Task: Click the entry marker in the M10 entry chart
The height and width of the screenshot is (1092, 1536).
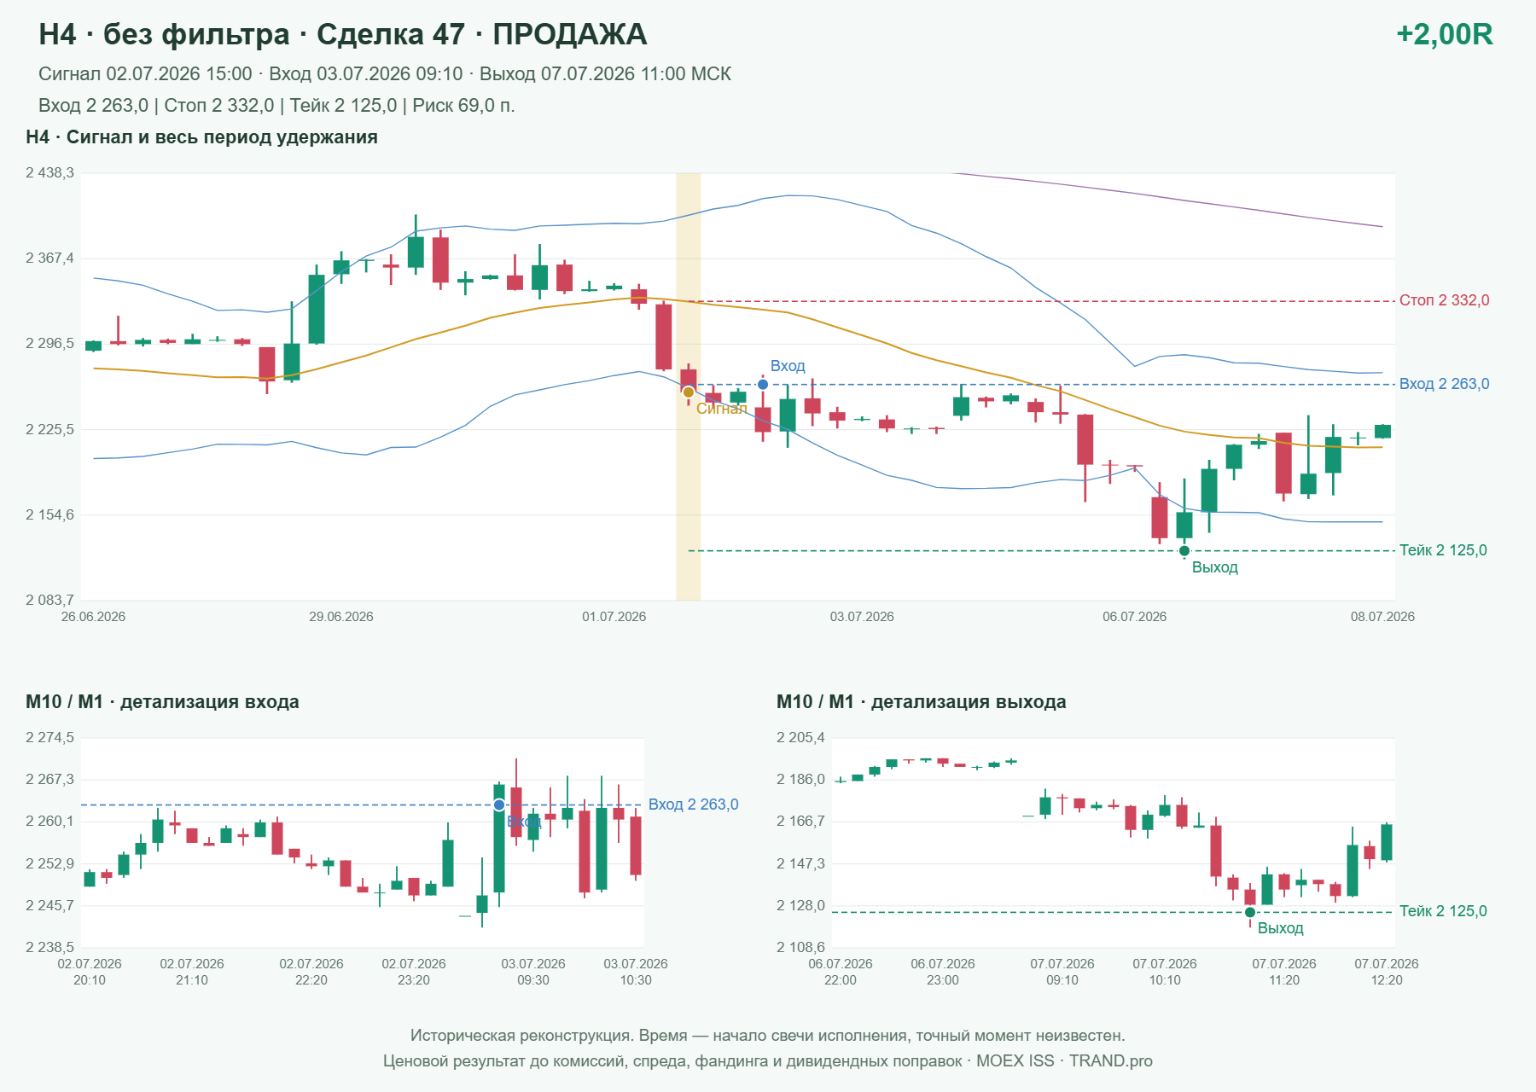Action: point(499,805)
